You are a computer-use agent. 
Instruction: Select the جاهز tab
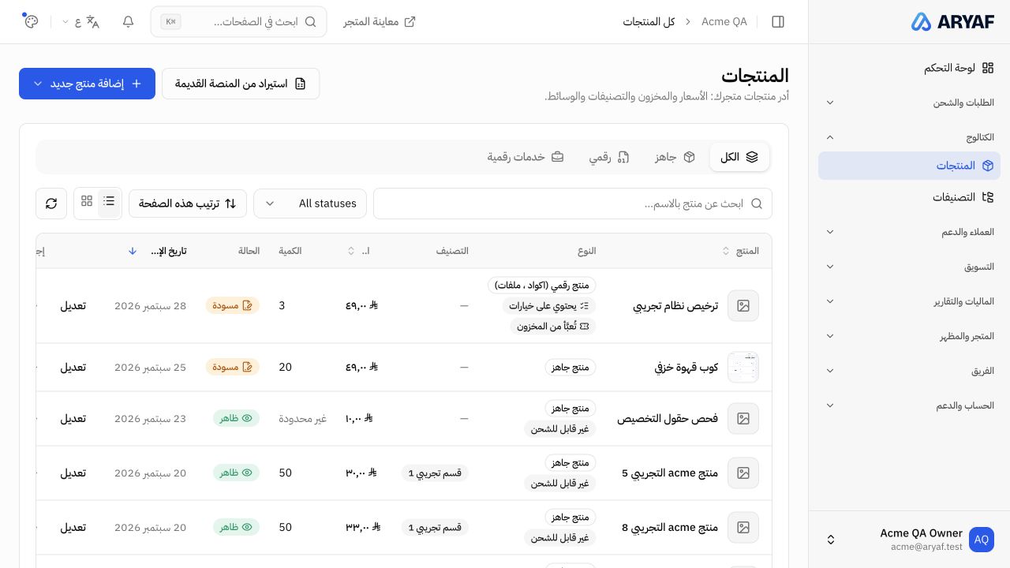(x=675, y=157)
